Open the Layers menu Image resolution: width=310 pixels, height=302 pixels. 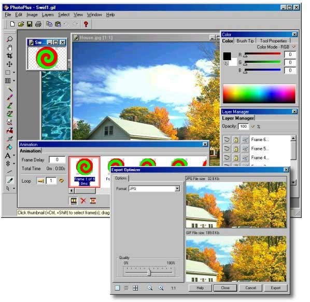click(x=48, y=15)
